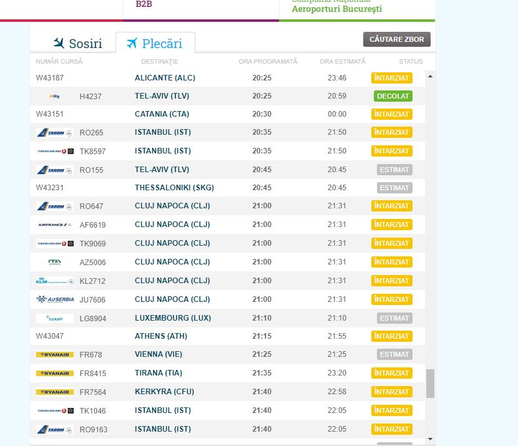Screen dimensions: 518x446
Task: Click the flight list scrollbar thumb
Action: click(430, 383)
